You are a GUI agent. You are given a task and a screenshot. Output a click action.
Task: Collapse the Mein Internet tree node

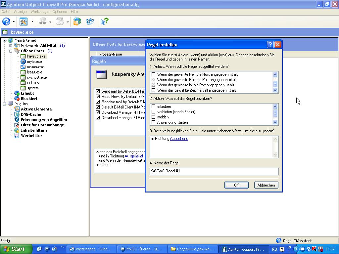(4, 40)
